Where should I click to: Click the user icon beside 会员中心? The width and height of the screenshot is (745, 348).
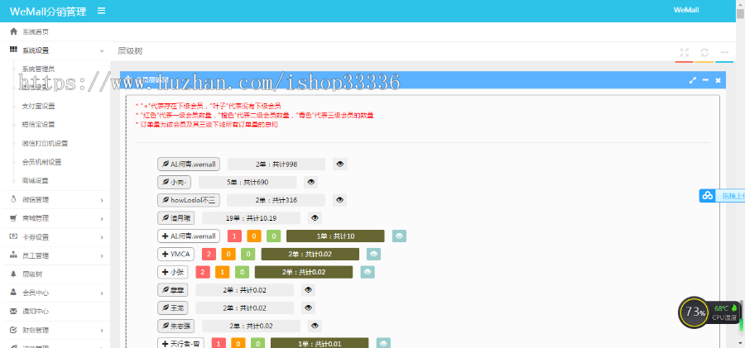click(x=13, y=293)
